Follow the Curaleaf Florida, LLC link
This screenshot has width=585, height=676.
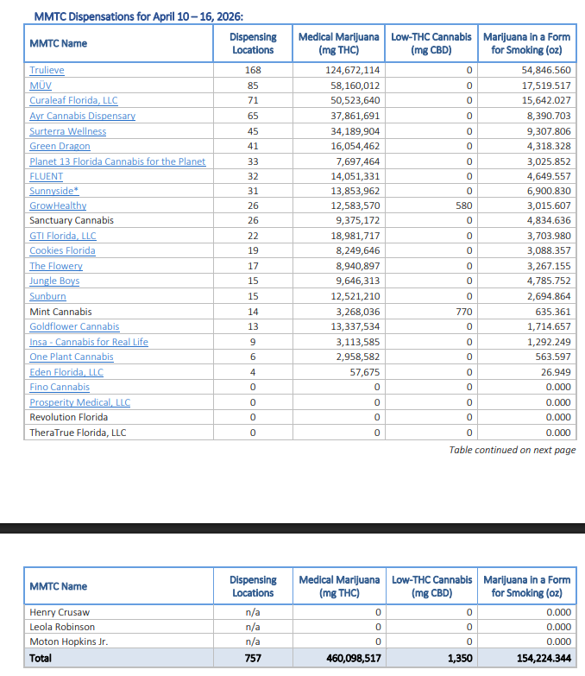(73, 100)
